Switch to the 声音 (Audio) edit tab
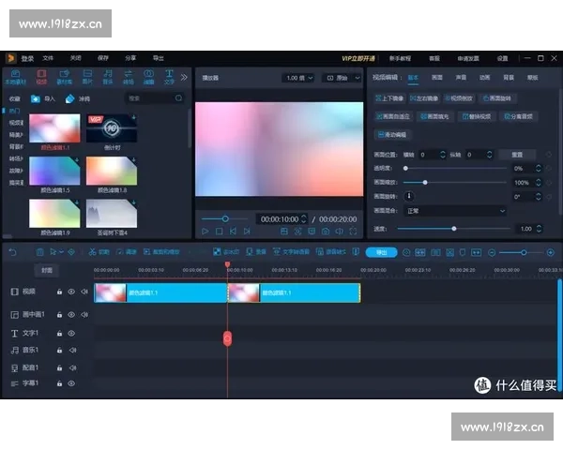The image size is (563, 450). pos(461,78)
